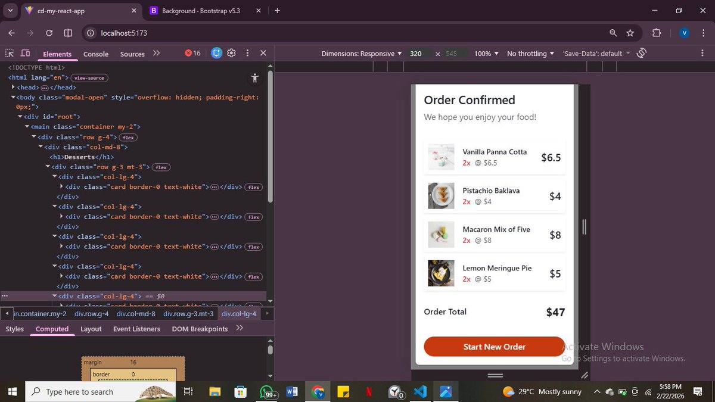Click the zoom magnifier icon in the address bar

[x=613, y=33]
